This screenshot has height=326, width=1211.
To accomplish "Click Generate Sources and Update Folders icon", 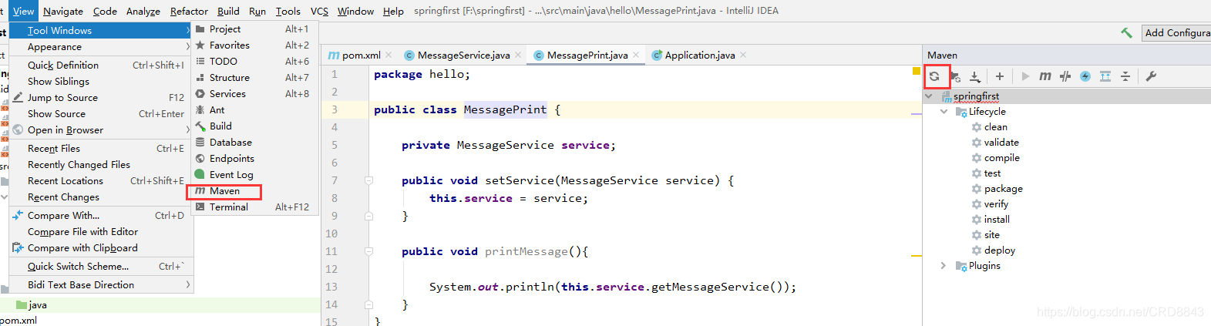I will (955, 76).
